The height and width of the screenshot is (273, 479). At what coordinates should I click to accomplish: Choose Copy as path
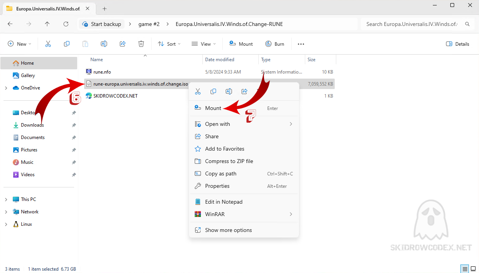click(244, 173)
